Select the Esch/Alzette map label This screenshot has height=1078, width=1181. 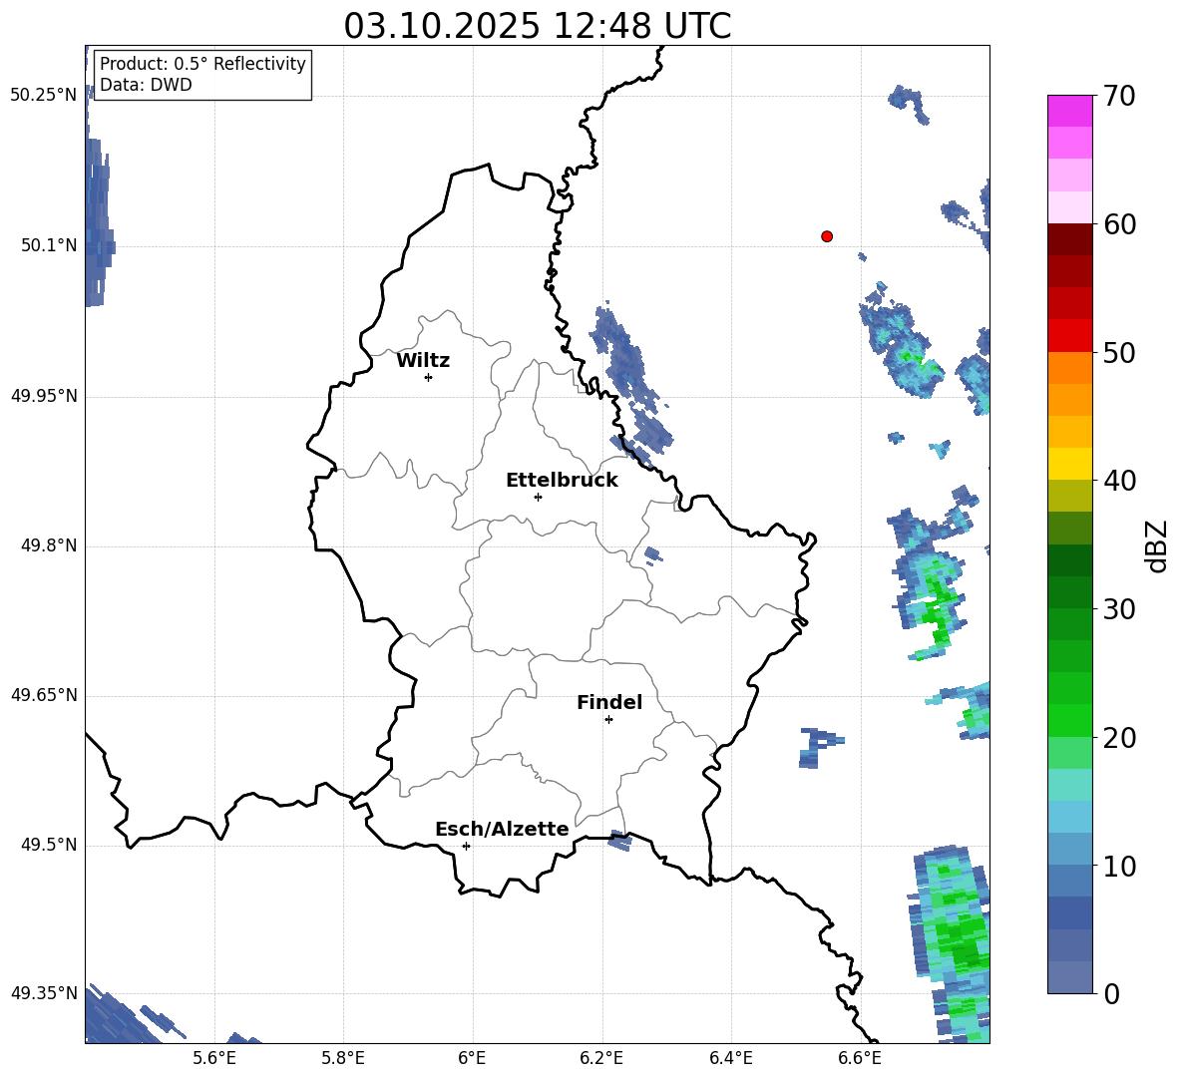(502, 829)
